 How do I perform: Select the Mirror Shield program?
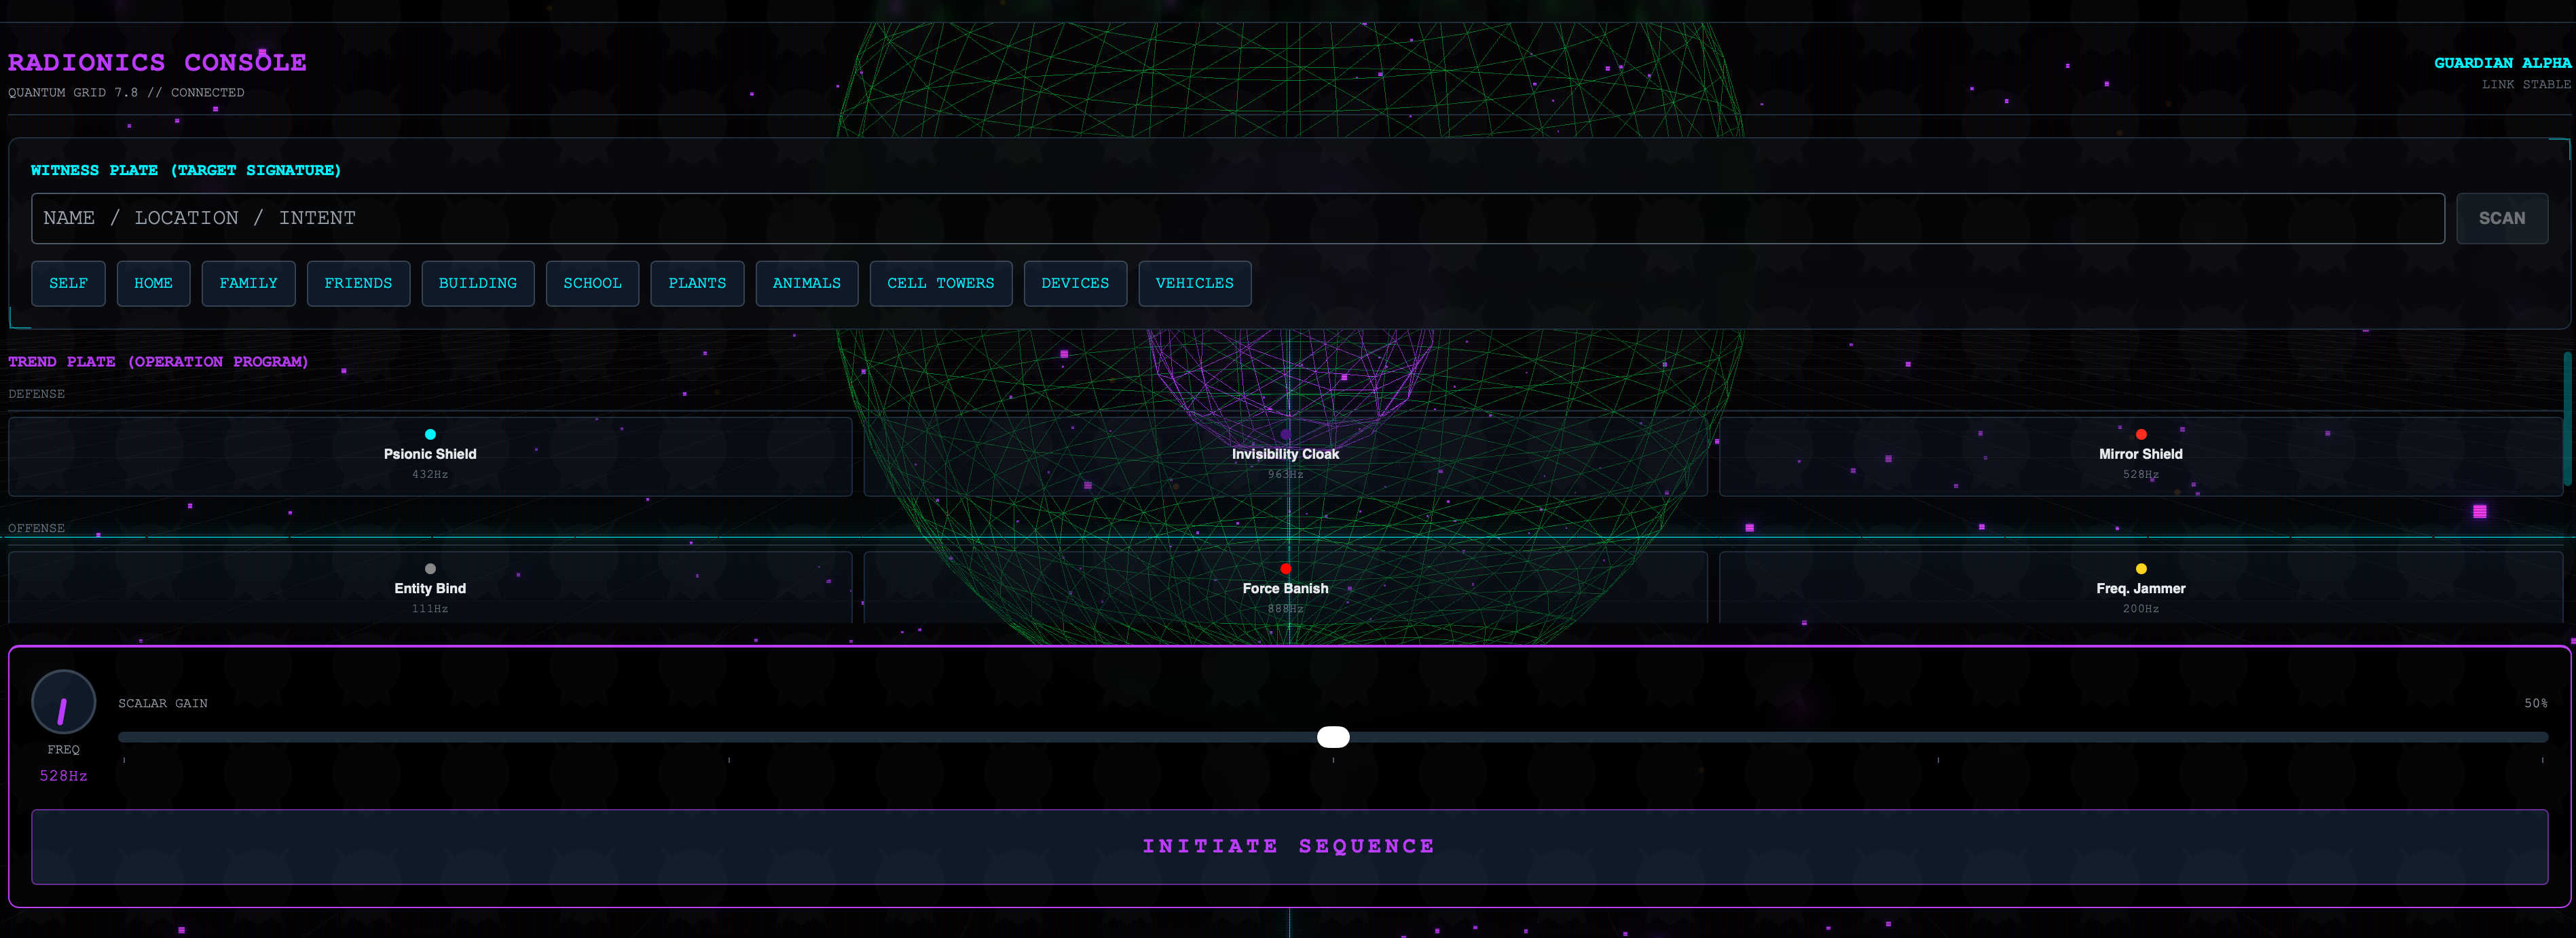coord(2140,456)
